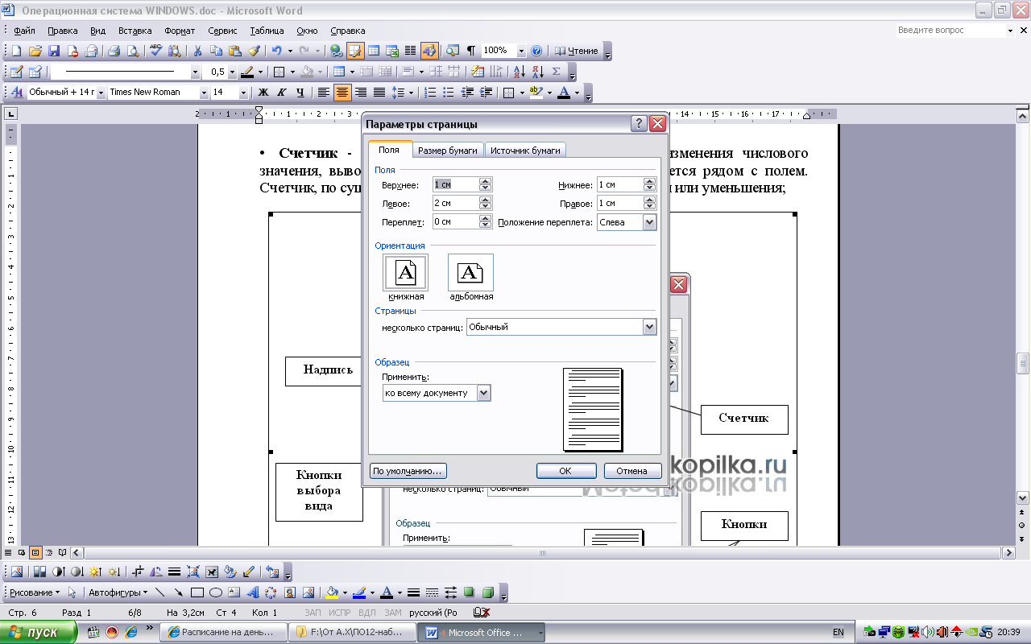Click the пуск Start button
The image size is (1031, 644).
pyautogui.click(x=39, y=633)
